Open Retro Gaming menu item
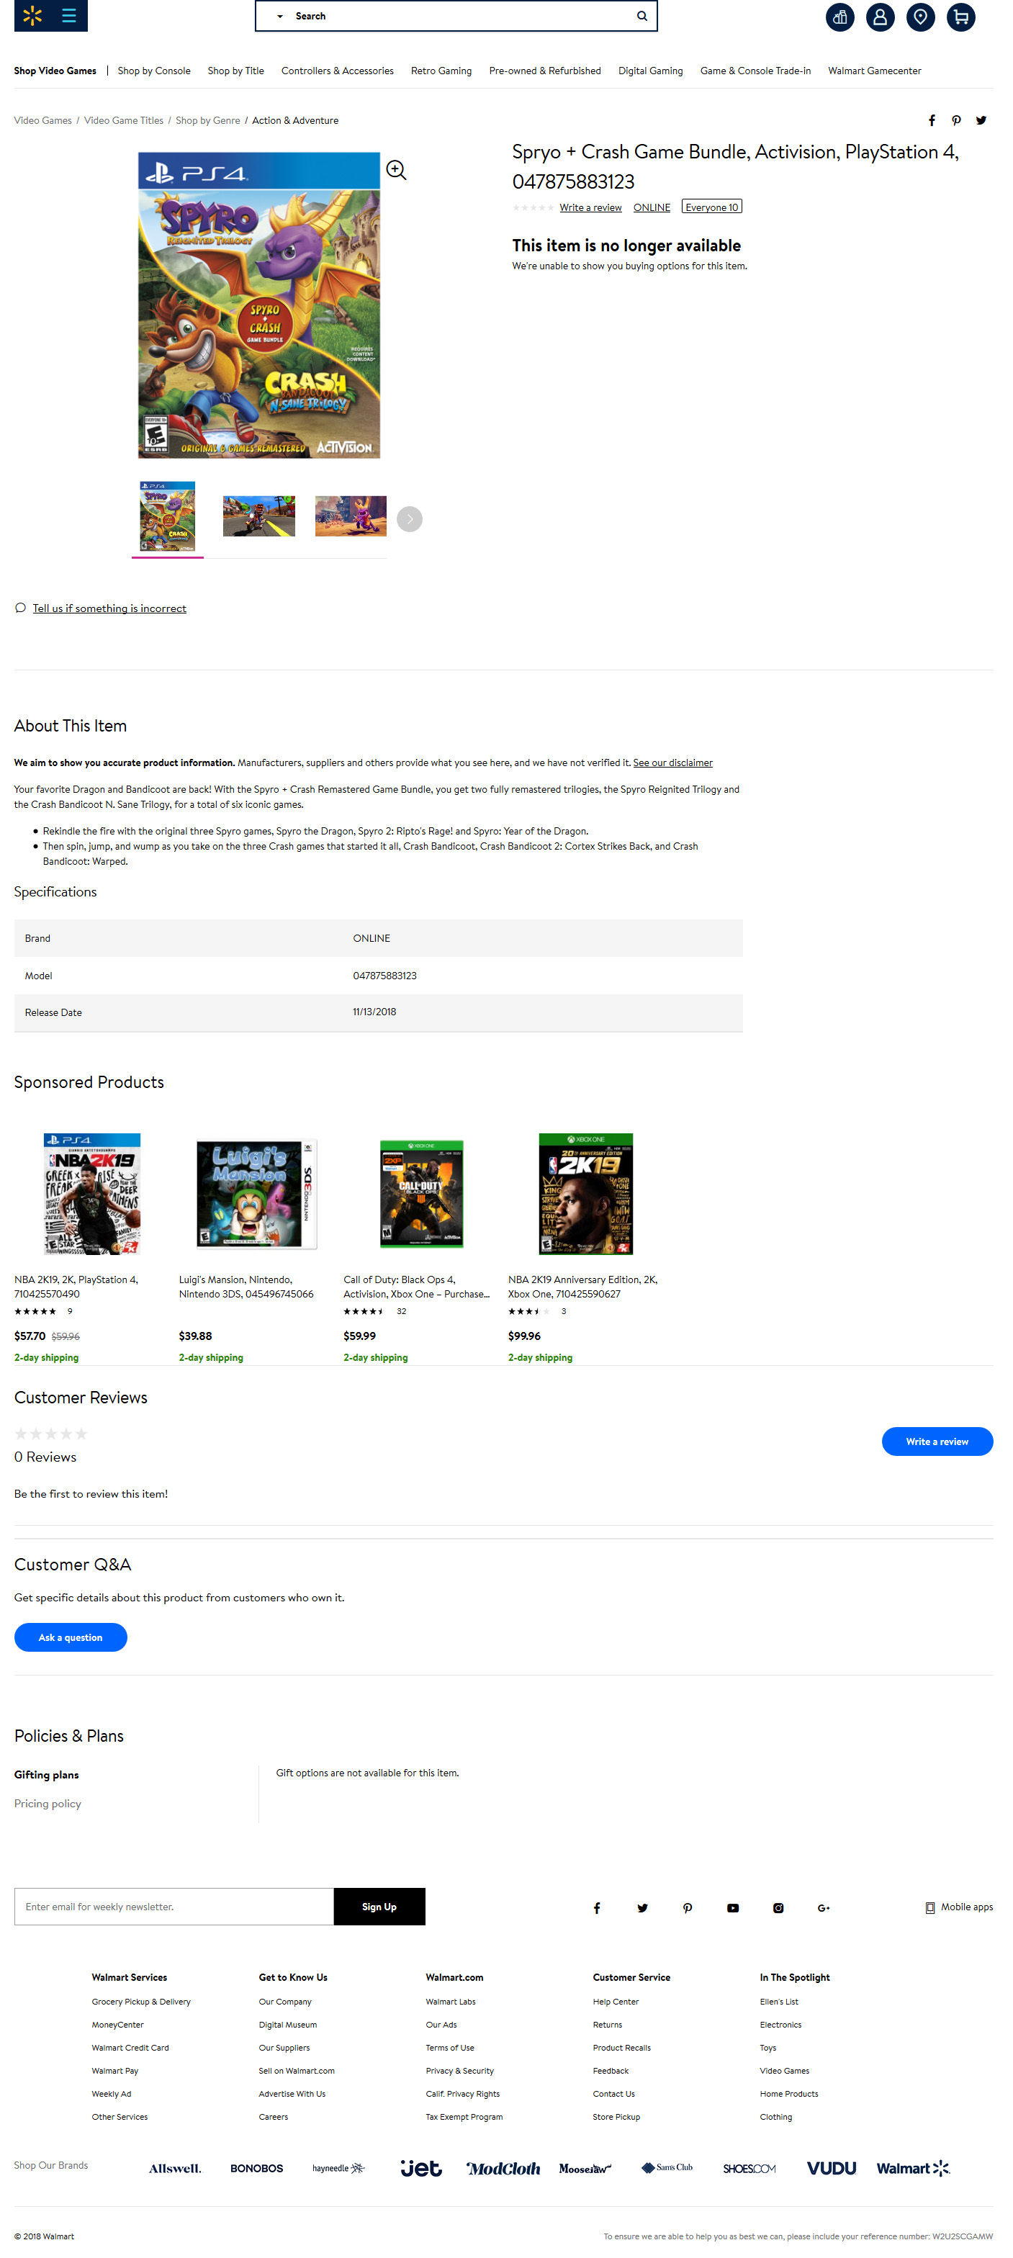Viewport: 1013px width, 2258px height. tap(441, 71)
